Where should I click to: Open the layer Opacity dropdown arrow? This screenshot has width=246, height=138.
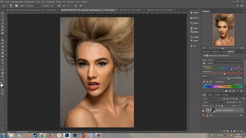pyautogui.click(x=243, y=102)
